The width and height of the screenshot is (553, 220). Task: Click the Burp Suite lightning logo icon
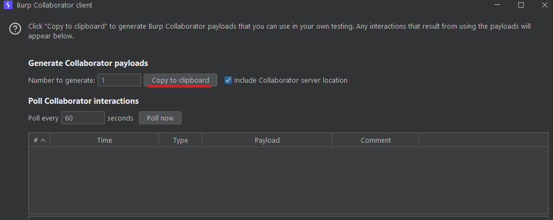[8, 5]
